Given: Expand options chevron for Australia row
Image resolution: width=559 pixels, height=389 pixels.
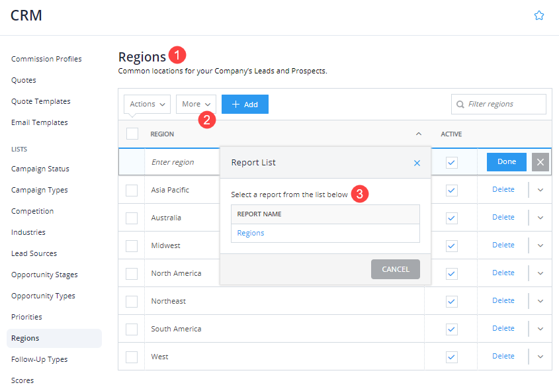Looking at the screenshot, I should pos(540,218).
